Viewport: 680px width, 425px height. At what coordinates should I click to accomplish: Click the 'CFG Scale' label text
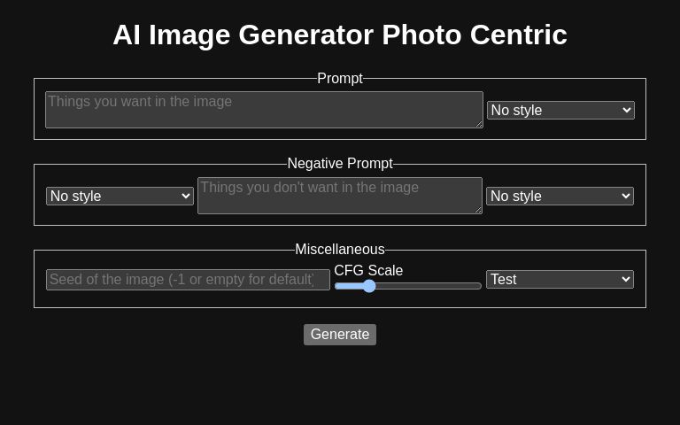[368, 271]
